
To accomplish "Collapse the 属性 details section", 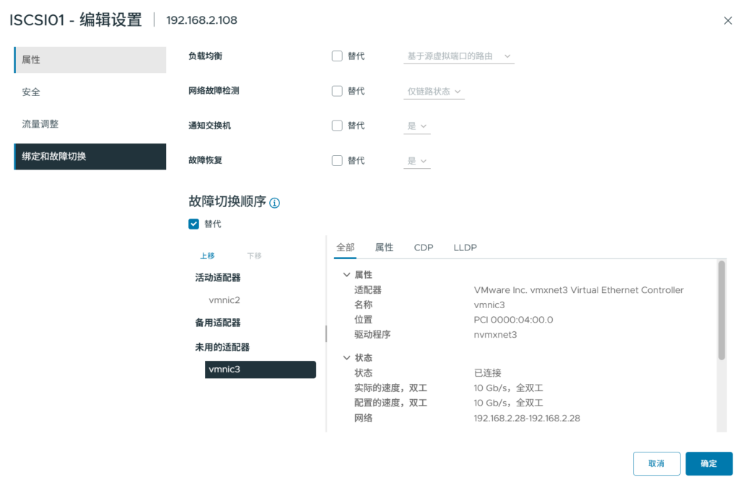I will (x=346, y=275).
